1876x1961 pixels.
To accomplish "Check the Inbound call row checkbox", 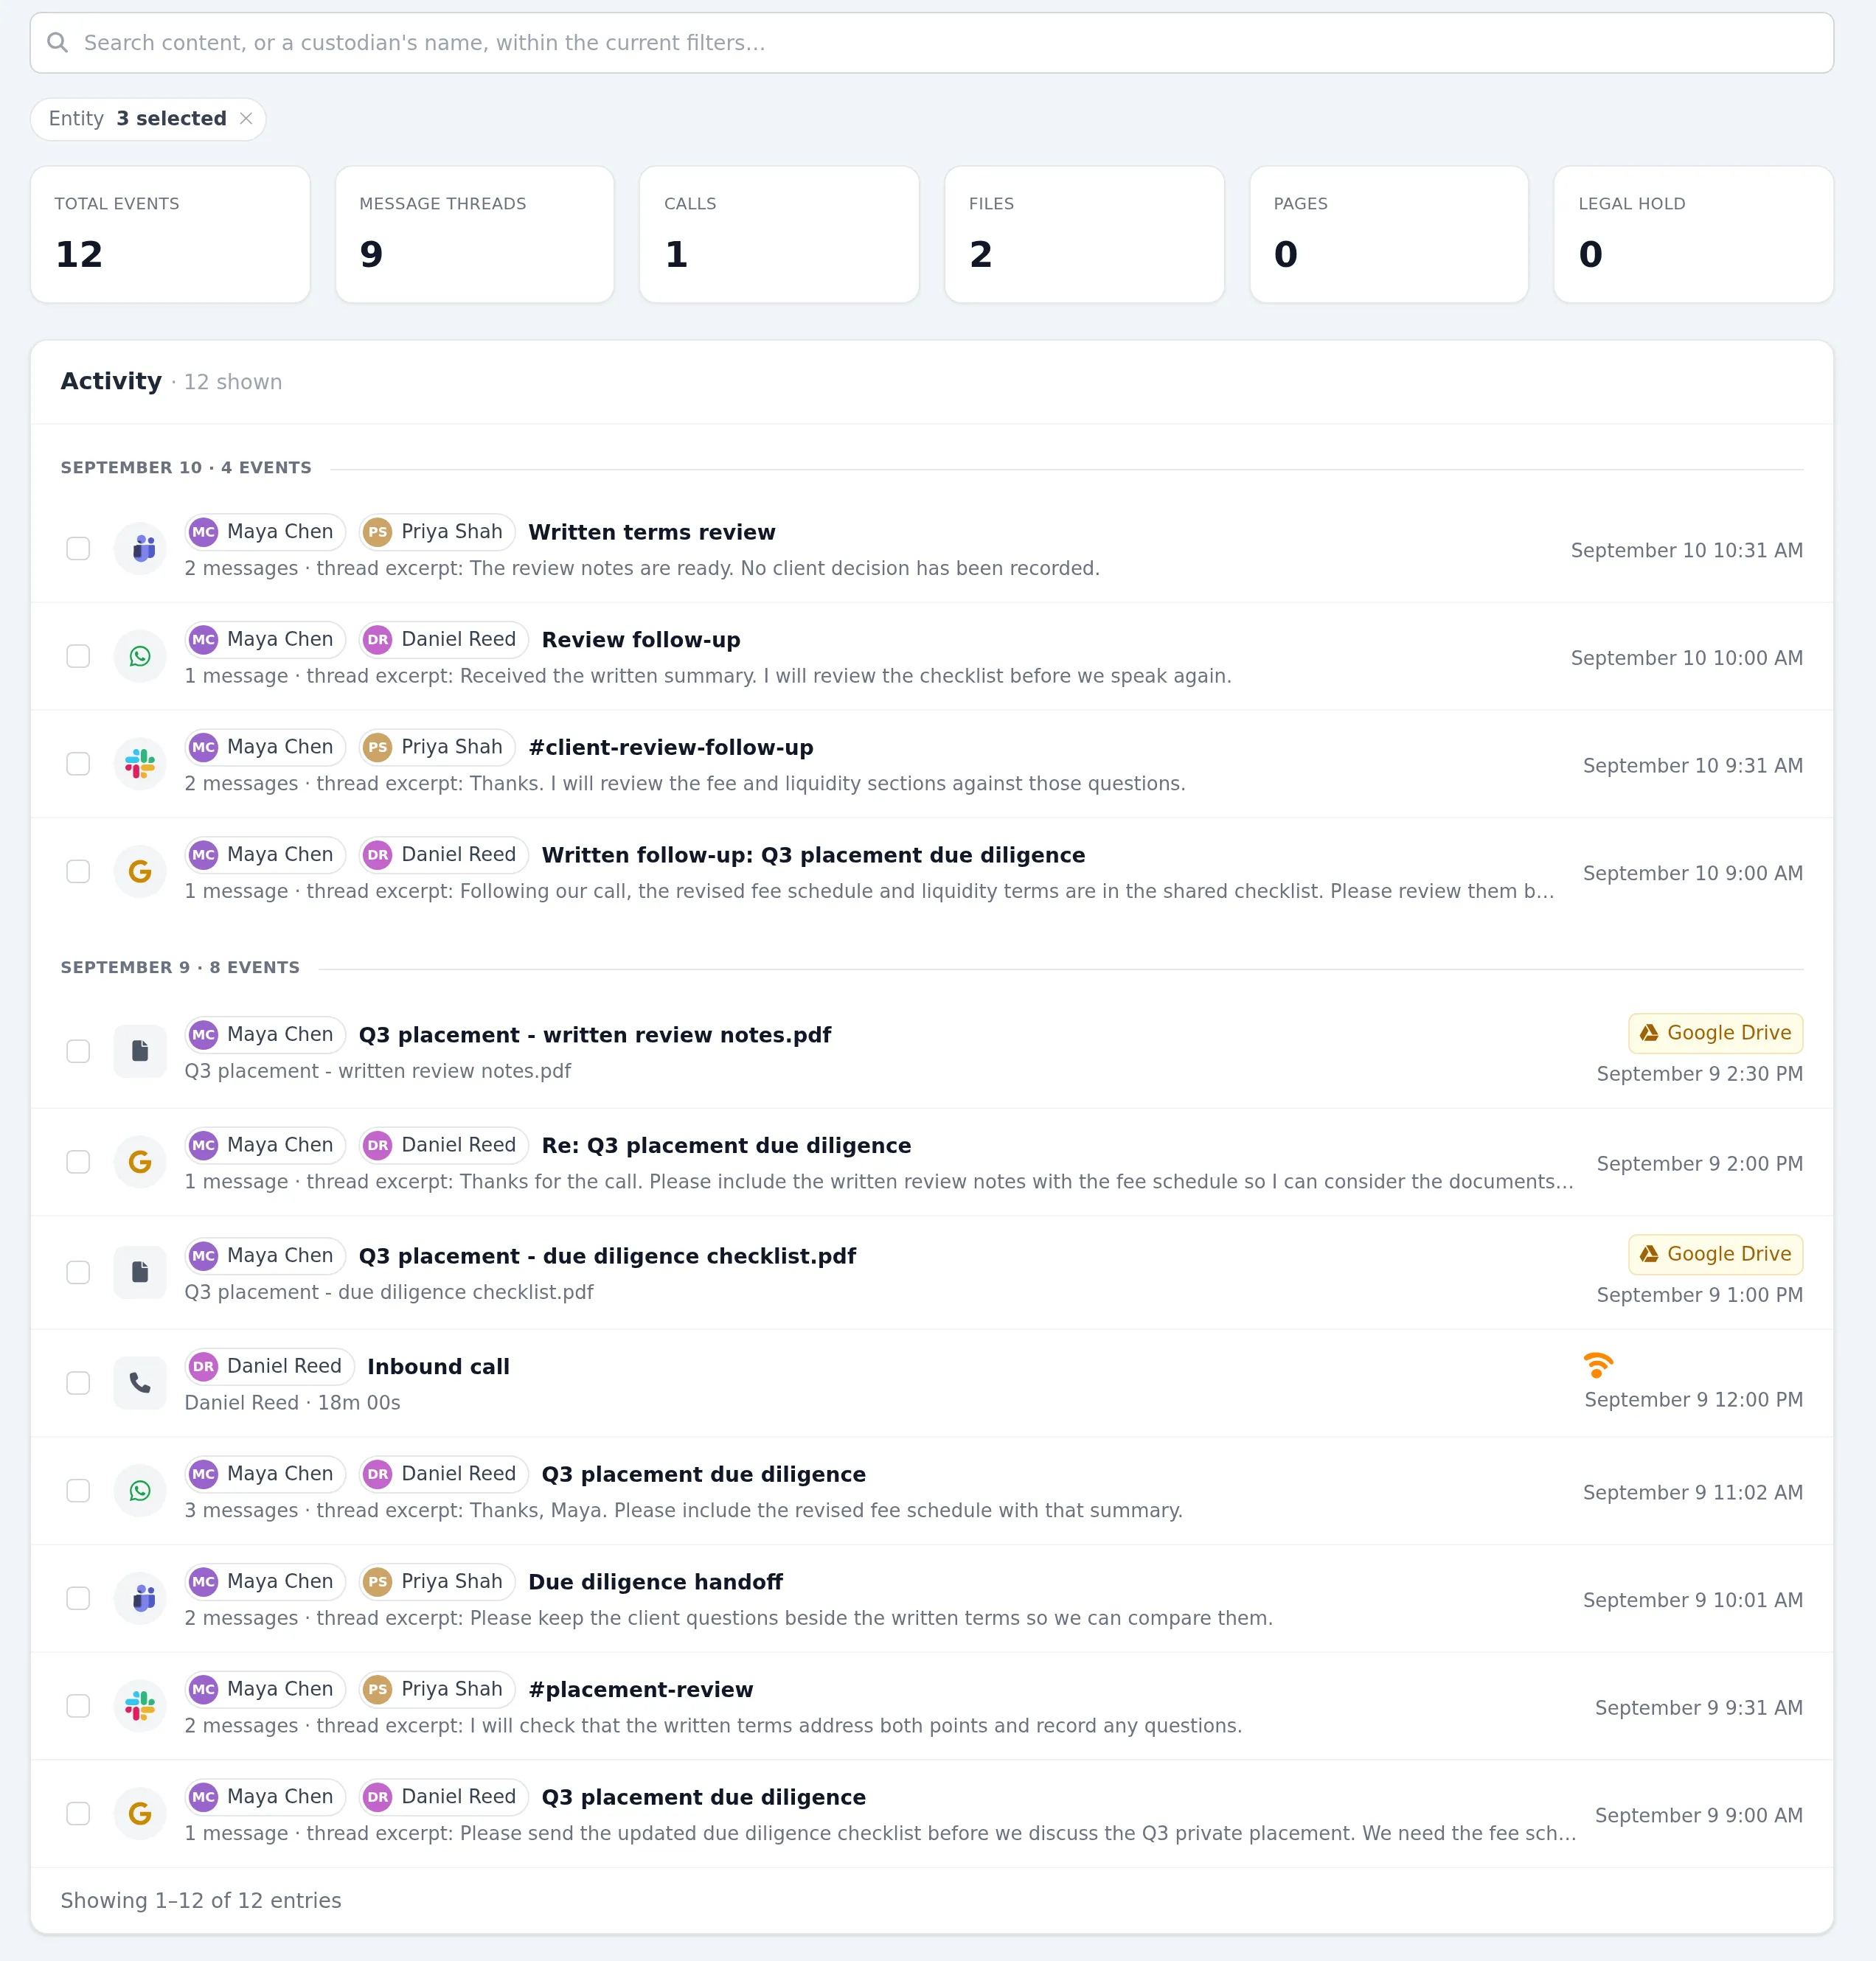I will pyautogui.click(x=78, y=1383).
